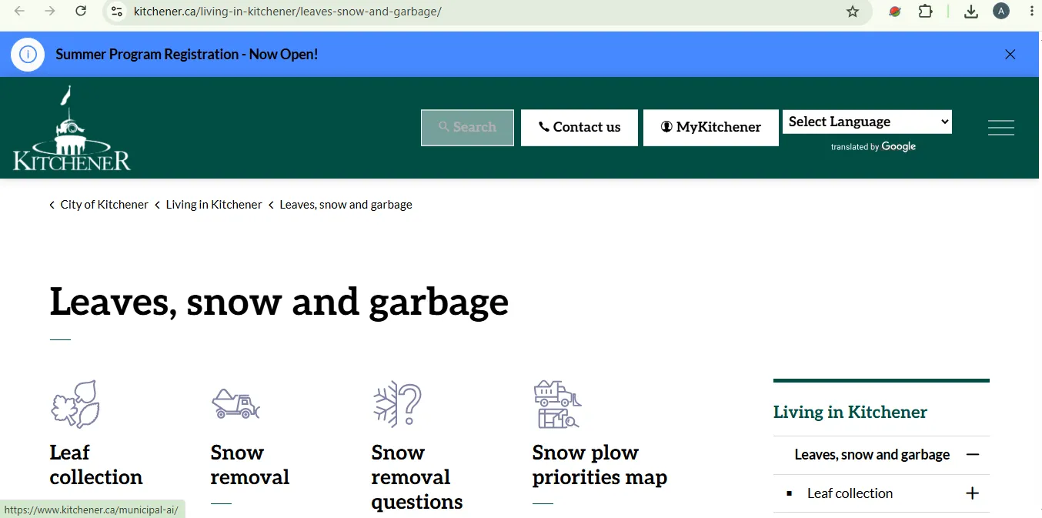Expand the Leaf collection sidebar item
The image size is (1042, 518).
point(973,493)
